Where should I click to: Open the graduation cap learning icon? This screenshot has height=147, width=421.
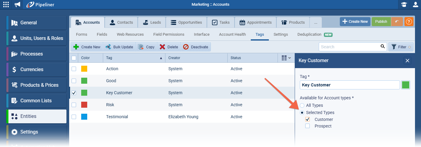pos(404,4)
